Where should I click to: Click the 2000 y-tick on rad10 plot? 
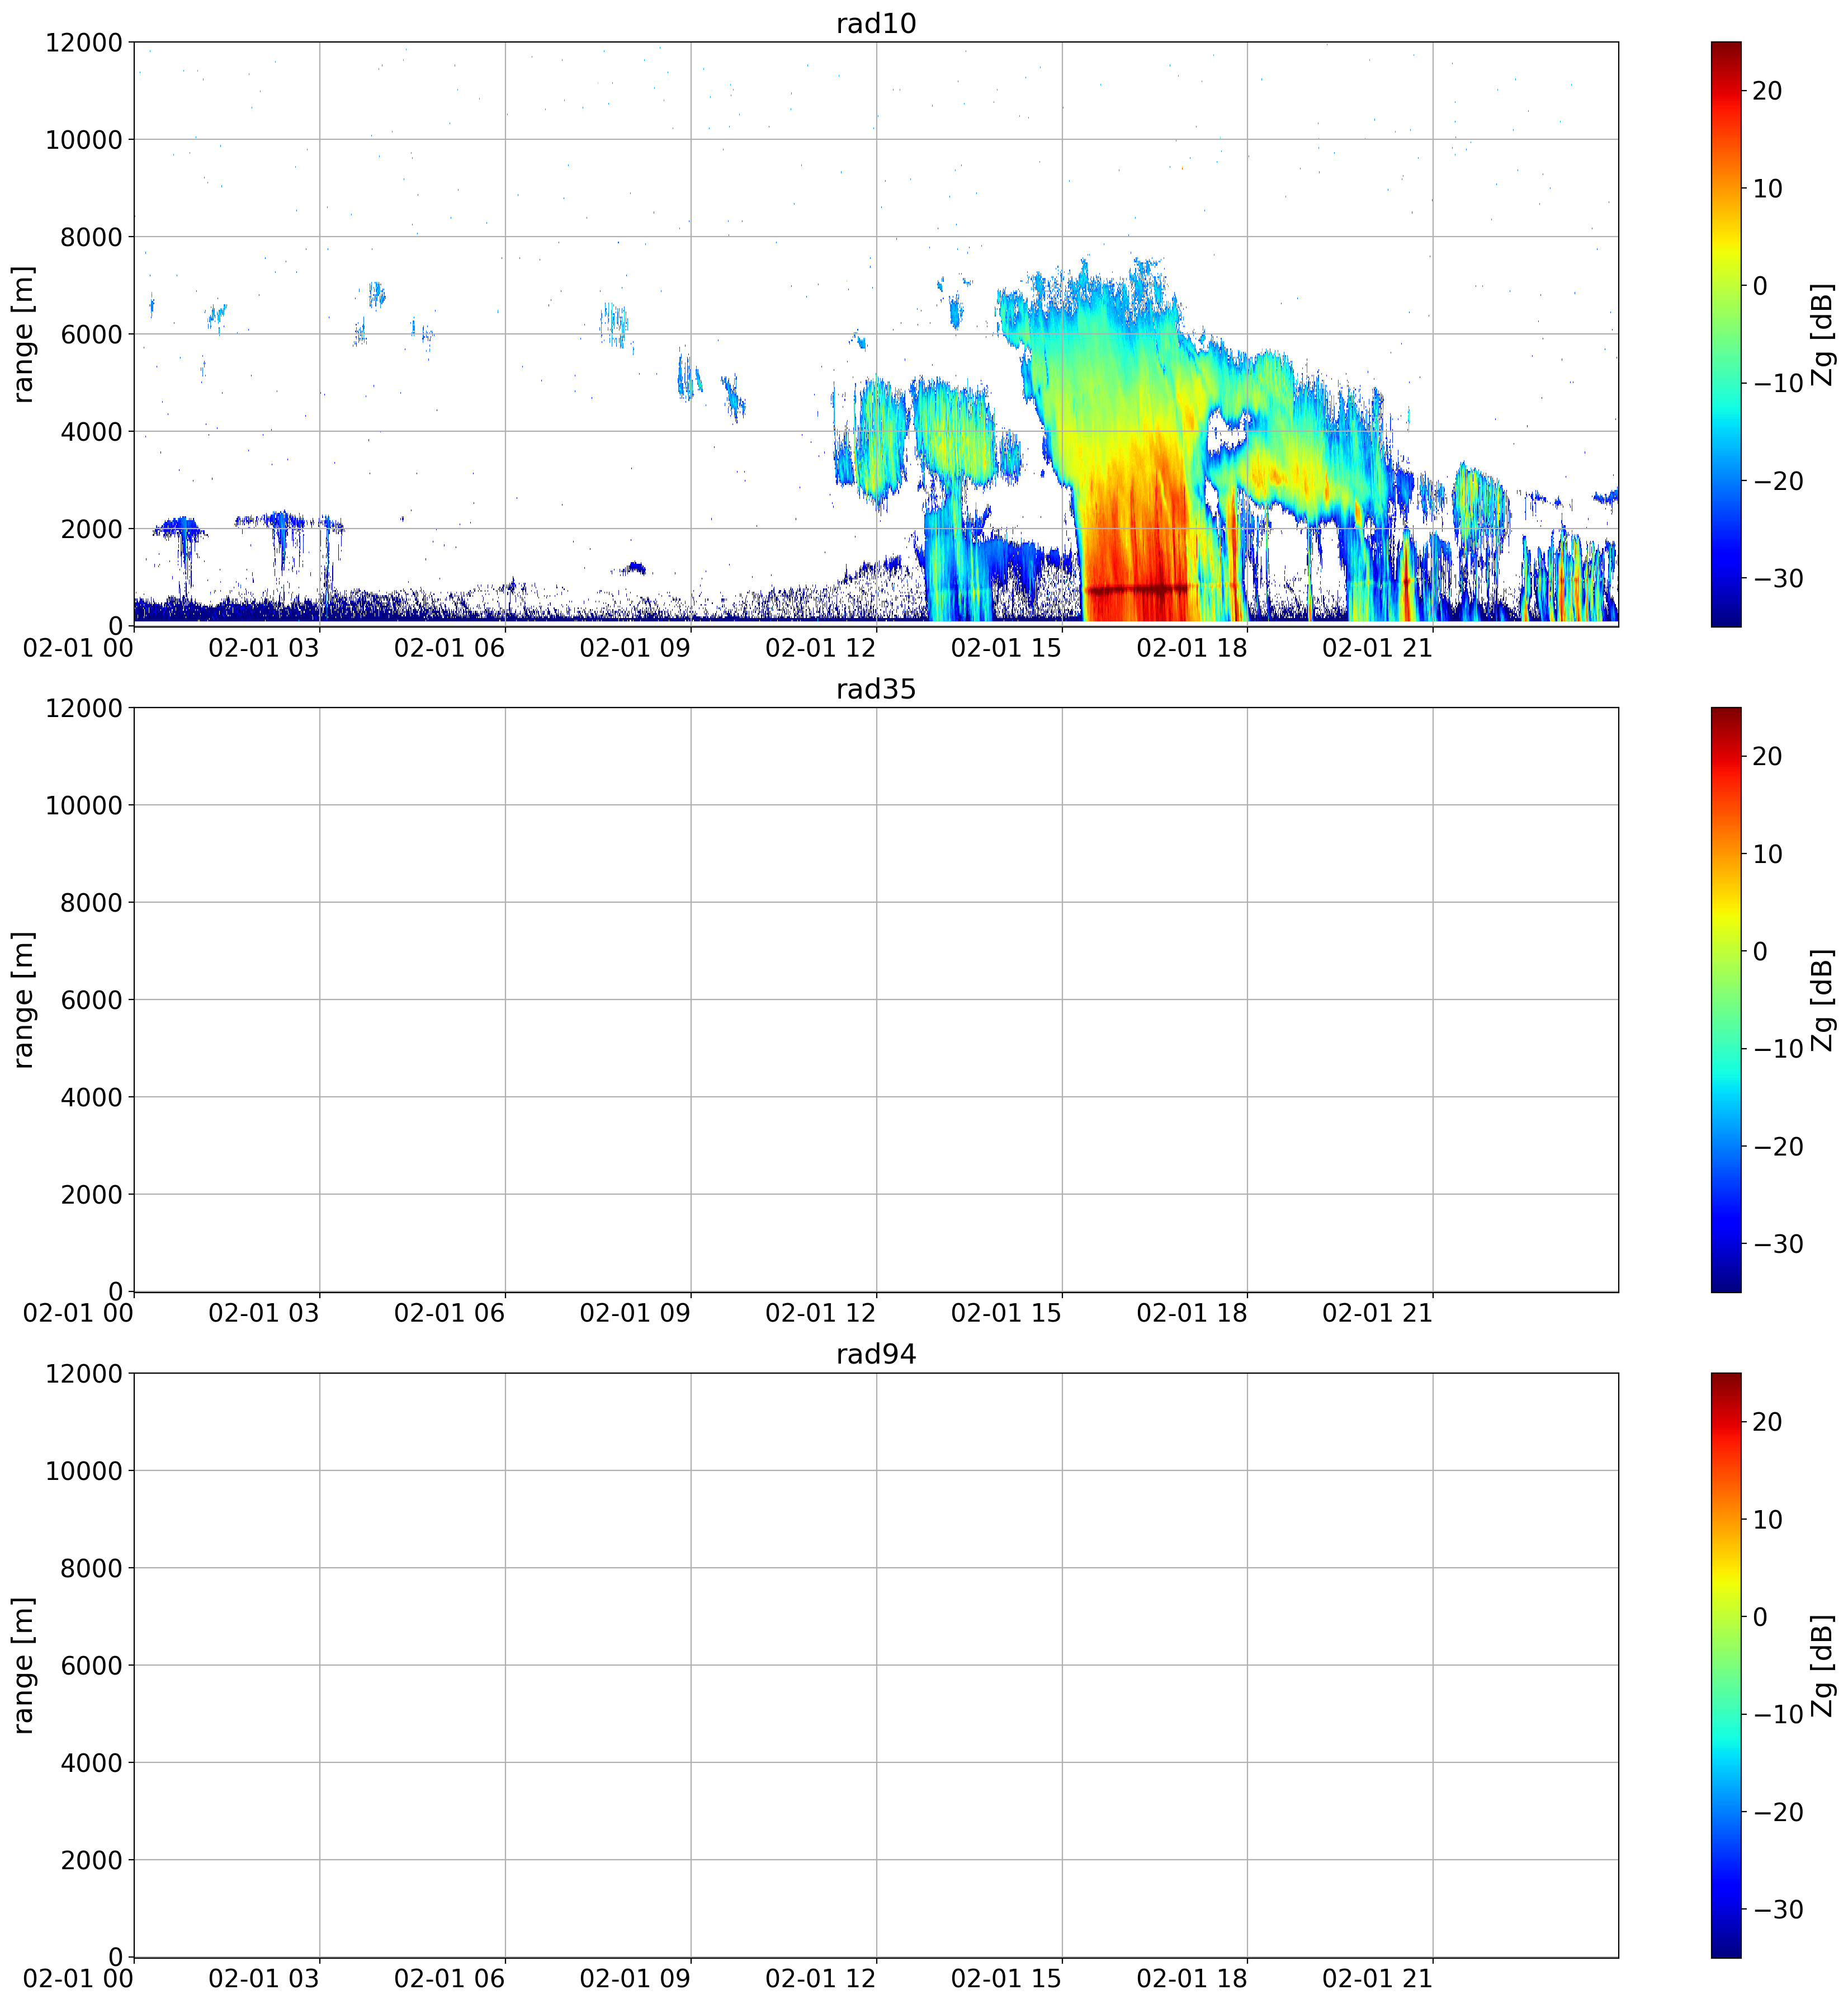point(92,528)
